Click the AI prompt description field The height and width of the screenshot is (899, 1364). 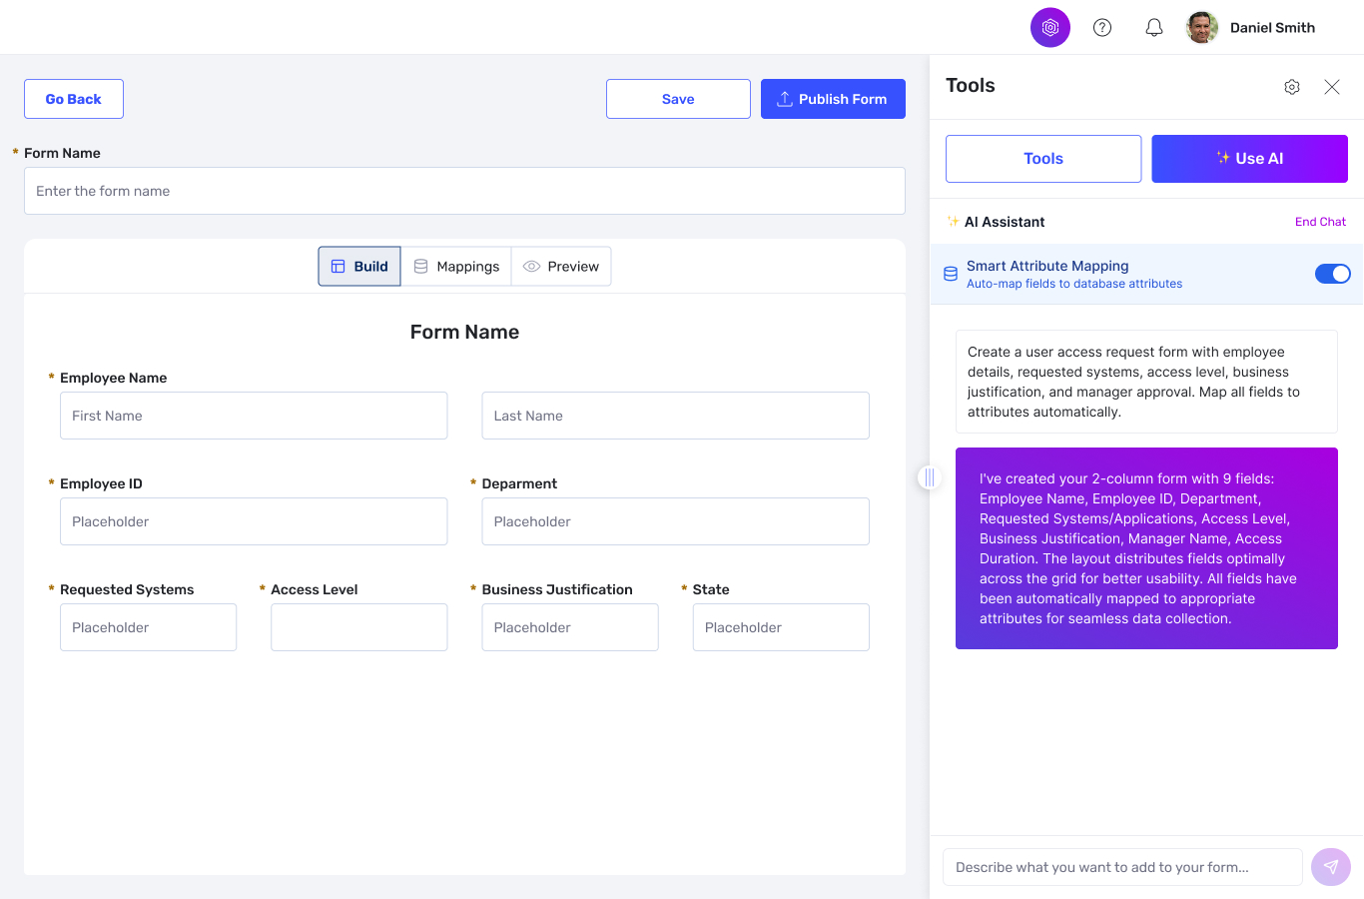(x=1122, y=867)
